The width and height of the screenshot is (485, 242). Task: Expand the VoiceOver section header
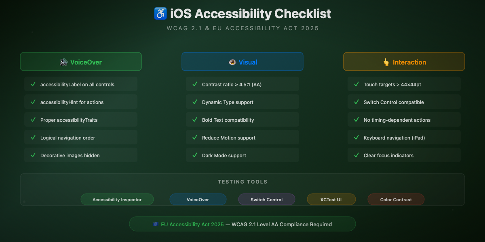point(81,61)
